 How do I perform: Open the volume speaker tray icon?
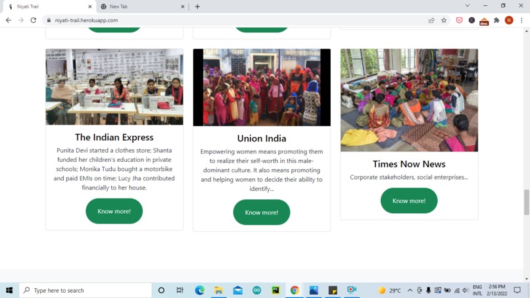pyautogui.click(x=466, y=290)
